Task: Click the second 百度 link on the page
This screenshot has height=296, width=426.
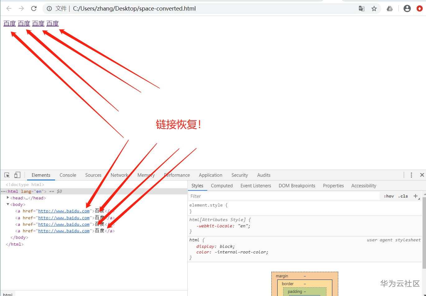Action: (24, 23)
